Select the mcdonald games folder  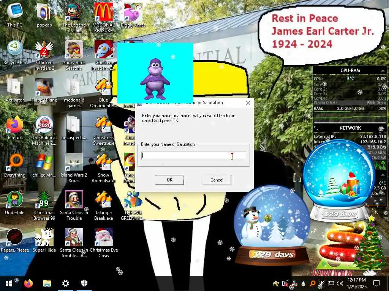[74, 93]
